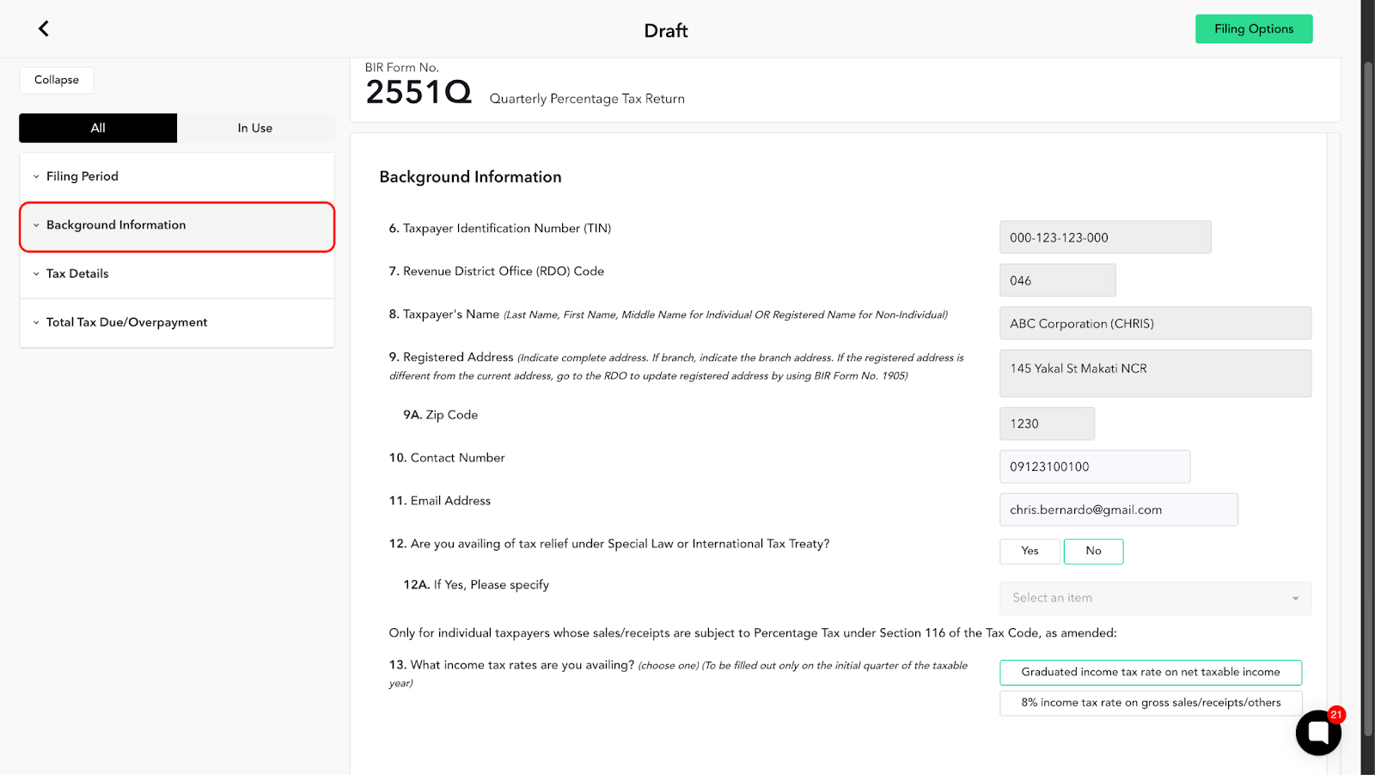Choose Graduated income tax rate option
Image resolution: width=1375 pixels, height=775 pixels.
point(1151,672)
